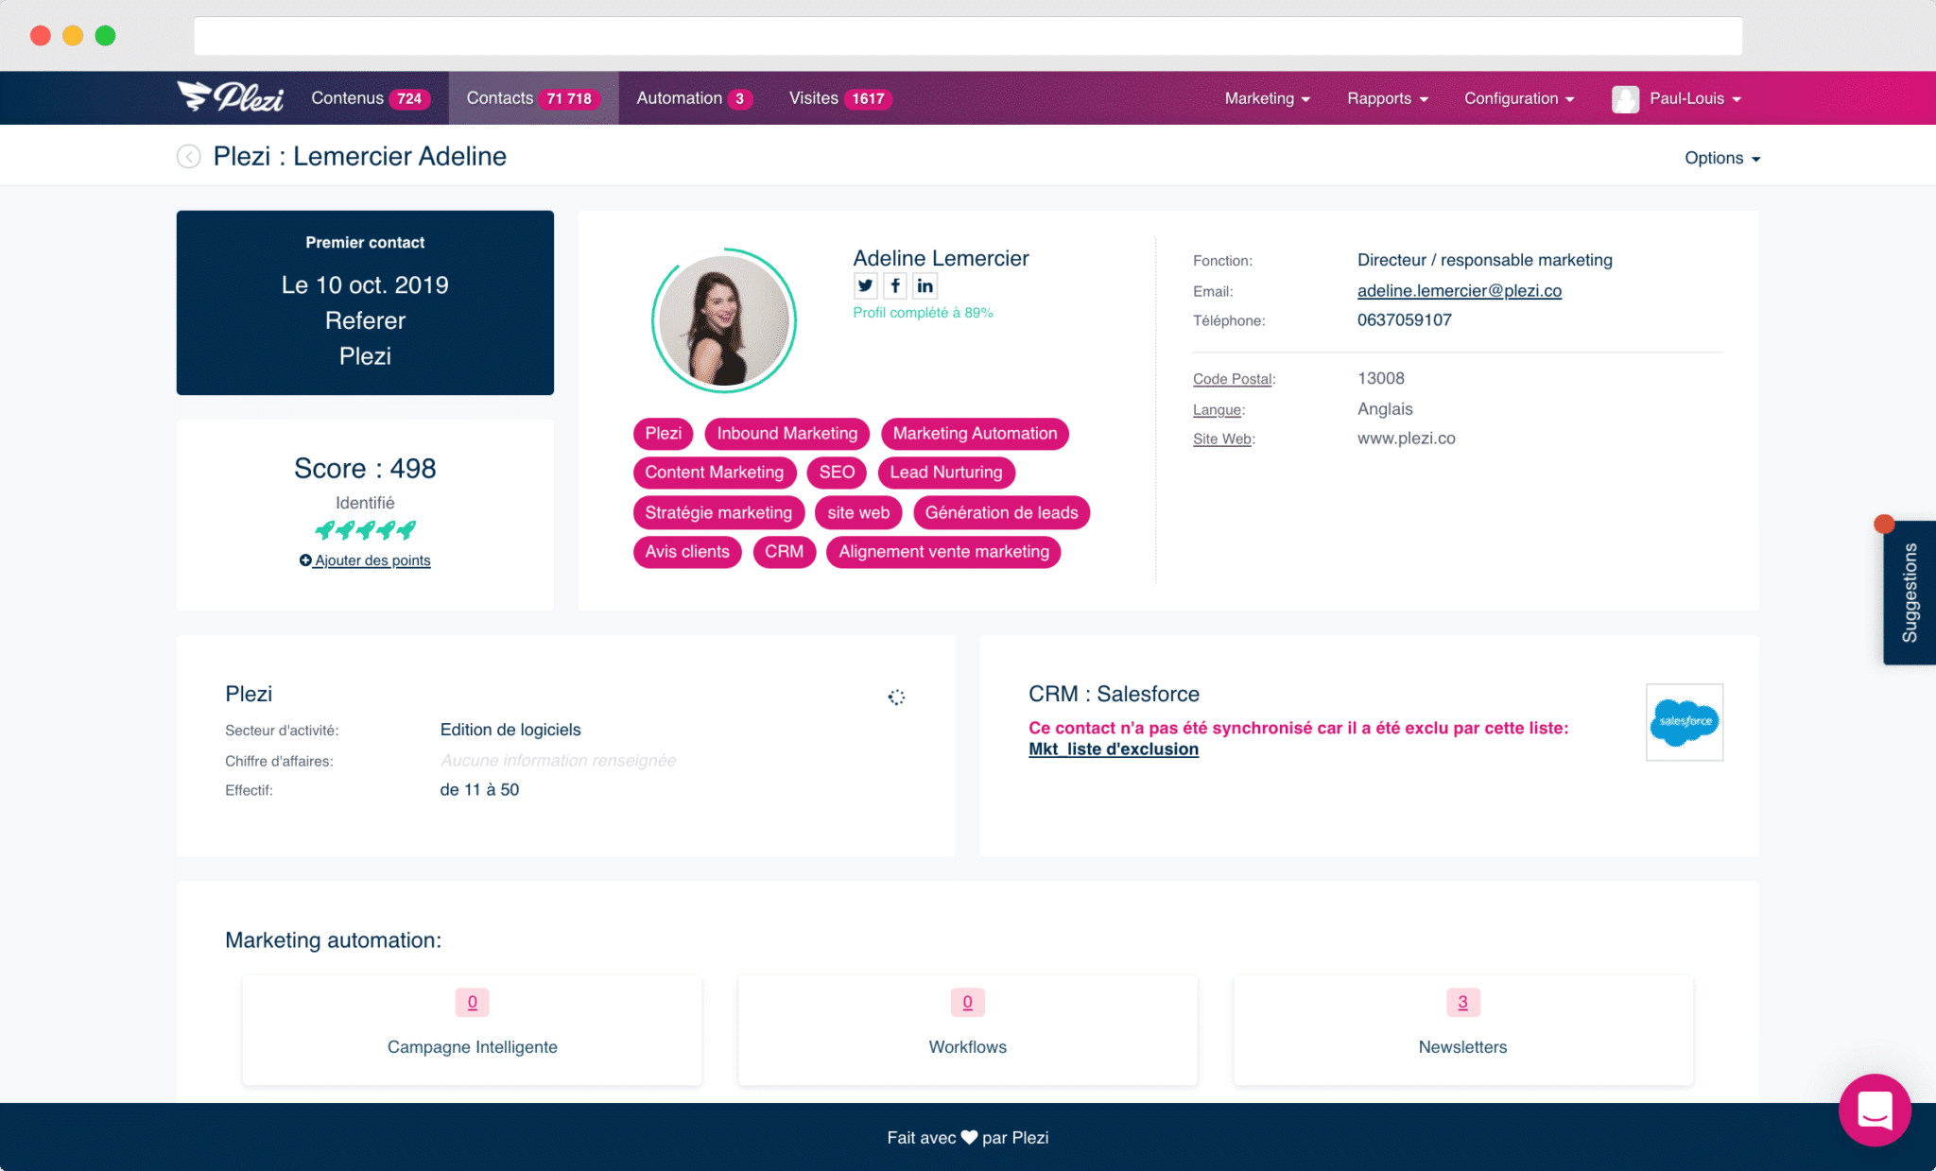This screenshot has height=1171, width=1936.
Task: Click the Twitter icon on Adeline's profile
Action: coord(866,286)
